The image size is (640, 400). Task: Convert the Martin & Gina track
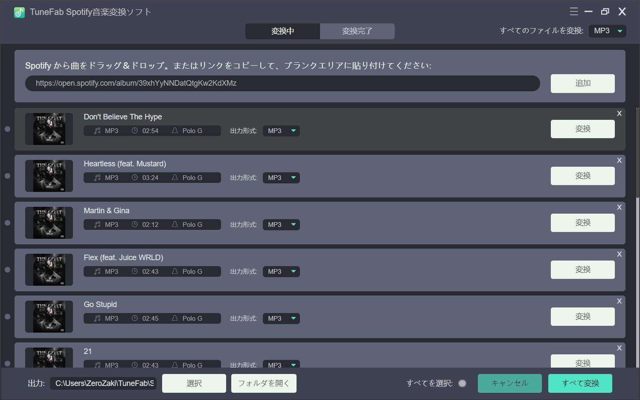tap(582, 223)
